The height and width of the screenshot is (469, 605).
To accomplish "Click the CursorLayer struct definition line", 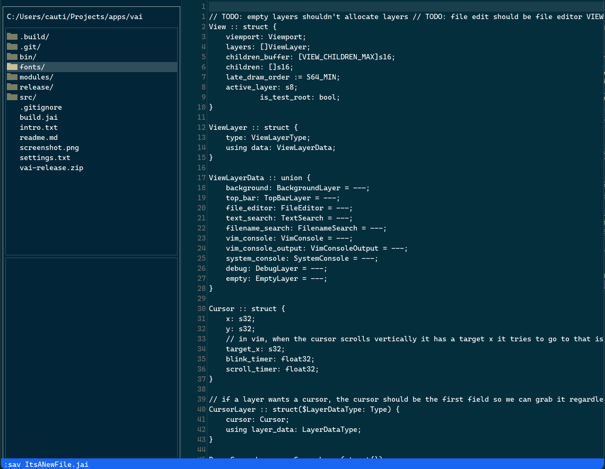I will tap(304, 409).
